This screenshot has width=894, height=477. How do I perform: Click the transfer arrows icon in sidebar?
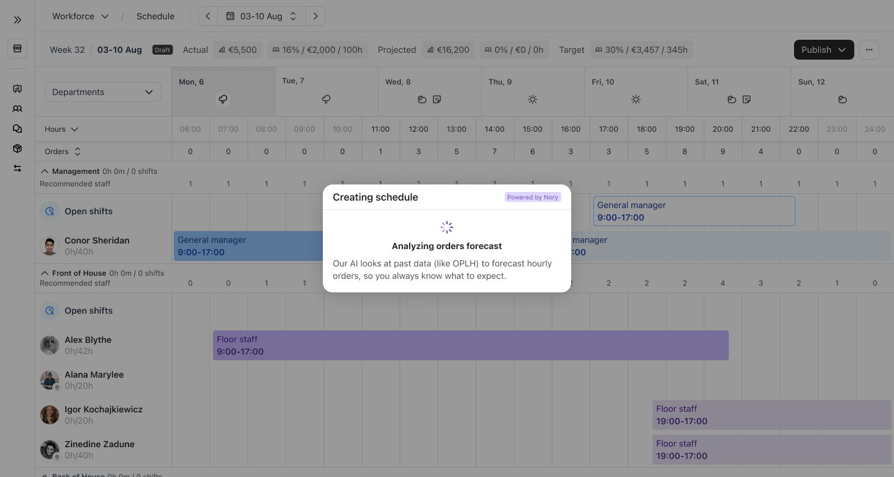[17, 168]
